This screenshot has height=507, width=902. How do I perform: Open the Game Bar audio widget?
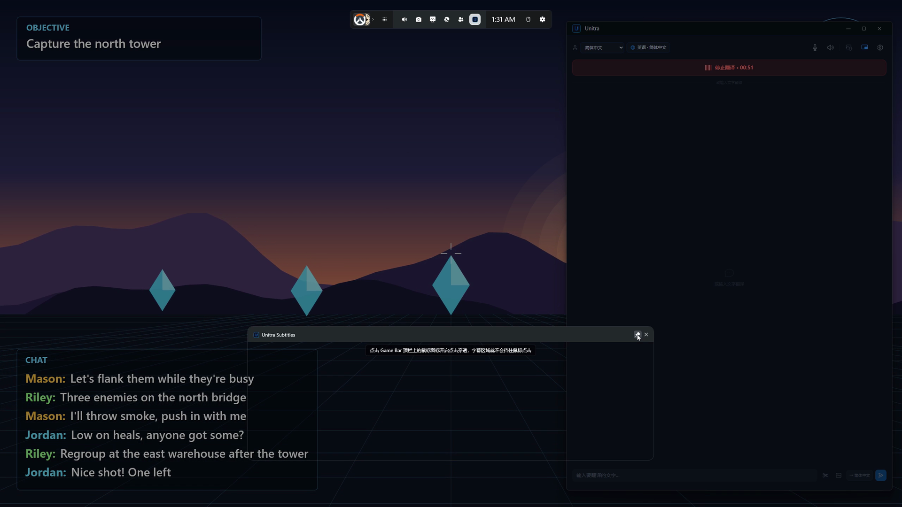tap(404, 20)
